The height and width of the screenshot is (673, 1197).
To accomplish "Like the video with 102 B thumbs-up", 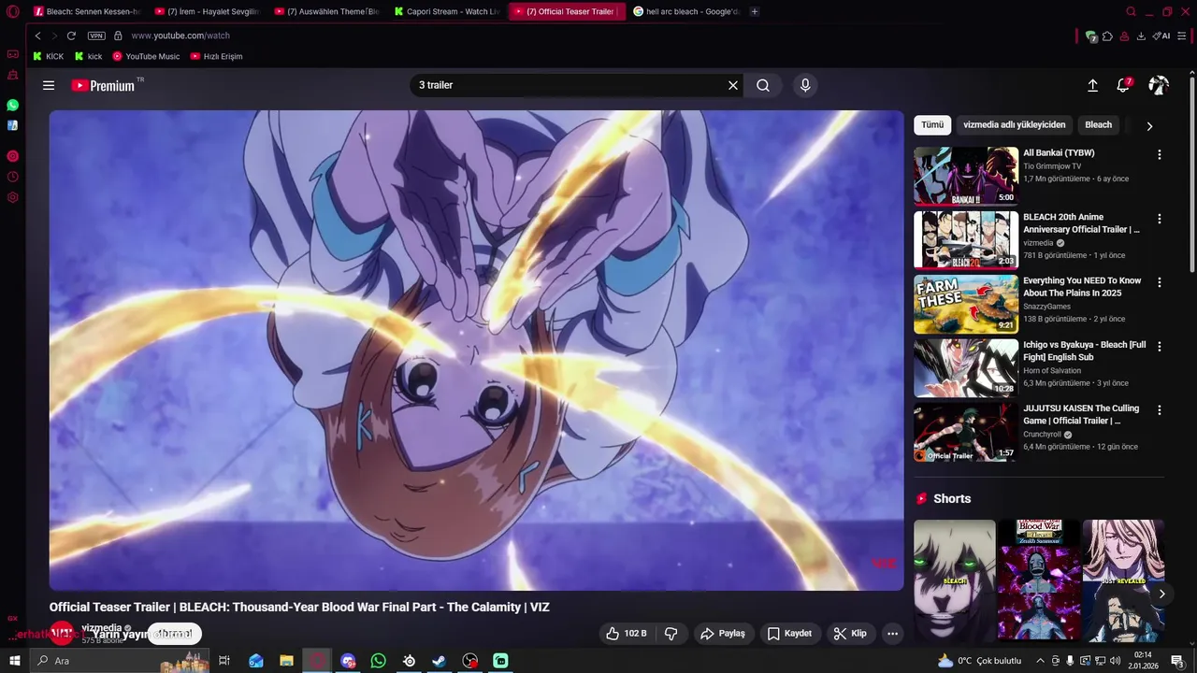I will point(627,634).
